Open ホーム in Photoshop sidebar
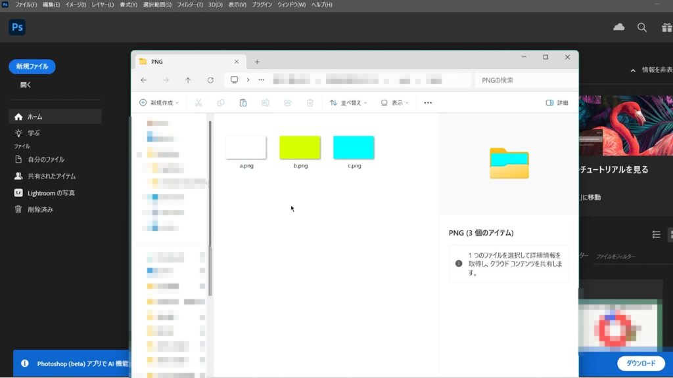This screenshot has height=378, width=673. coord(55,117)
